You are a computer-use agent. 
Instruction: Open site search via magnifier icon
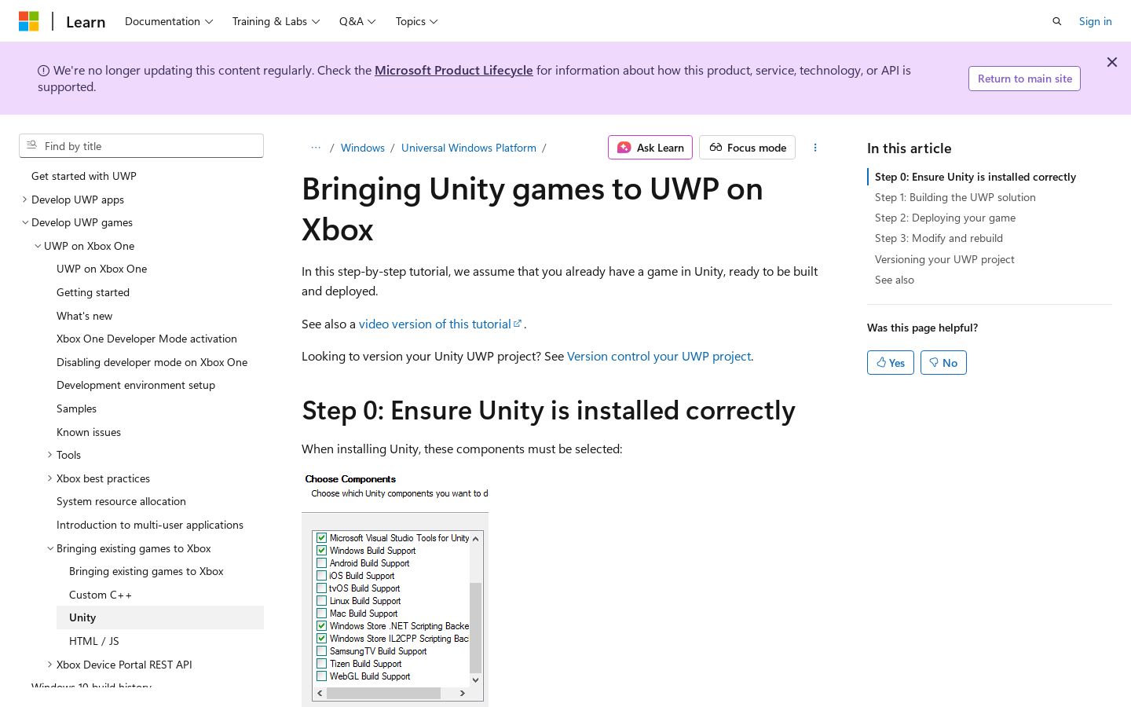1057,21
